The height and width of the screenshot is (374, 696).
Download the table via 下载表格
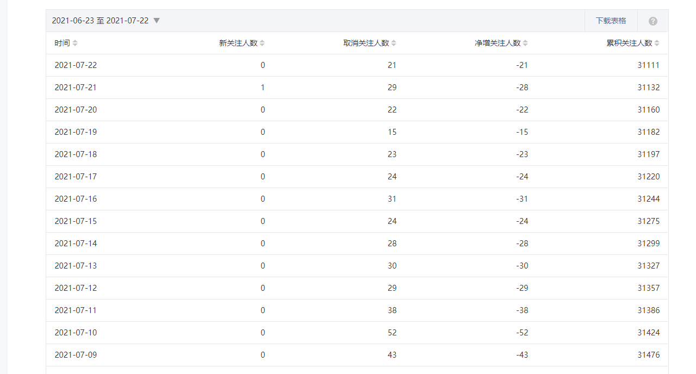[x=611, y=21]
